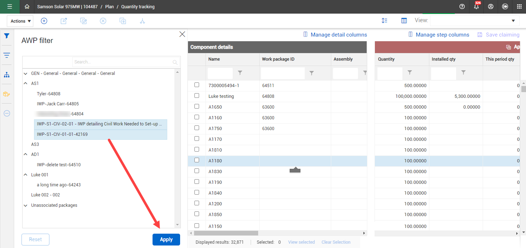Click the column chooser icon beside View
The width and height of the screenshot is (526, 248).
(404, 21)
